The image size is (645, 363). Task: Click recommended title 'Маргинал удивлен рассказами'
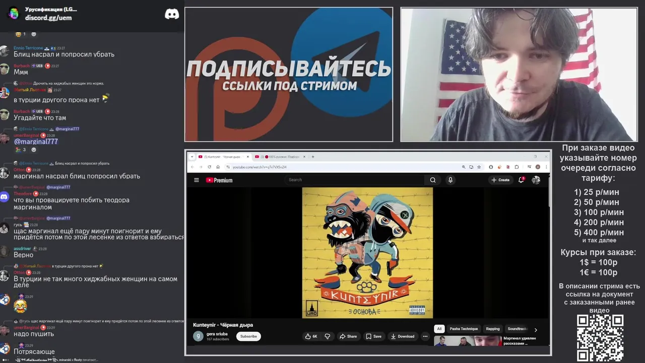[x=520, y=341]
